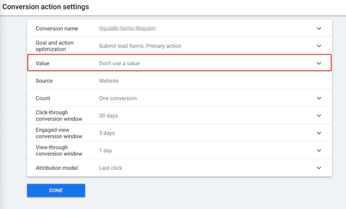Click the "Don't use a value" text
Screen dimensions: 346x209
pos(119,63)
